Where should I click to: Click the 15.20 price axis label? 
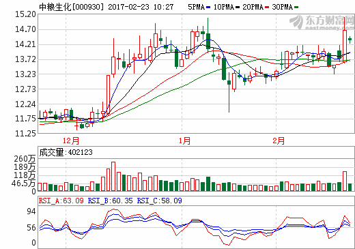pyautogui.click(x=25, y=14)
